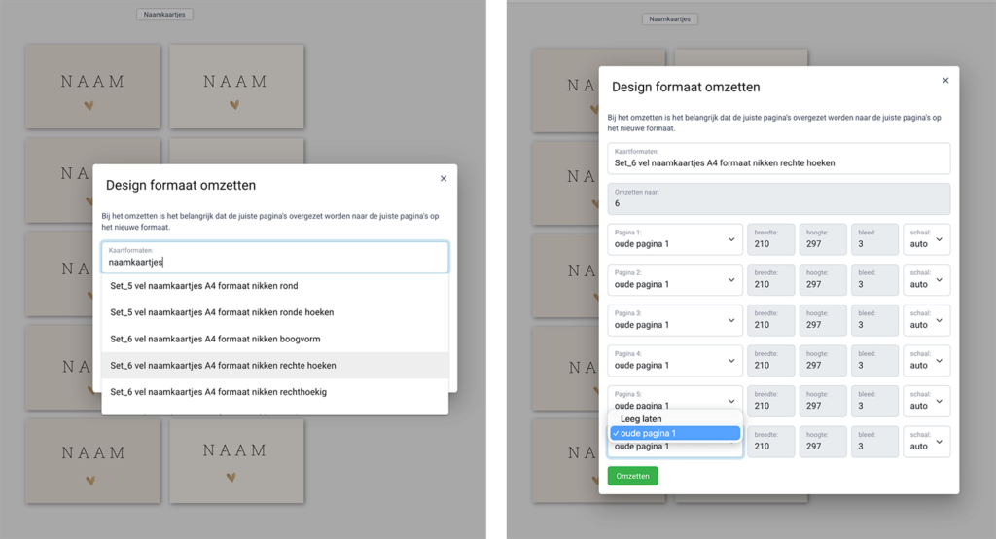Open the Pagina 3 page dropdown

[675, 320]
